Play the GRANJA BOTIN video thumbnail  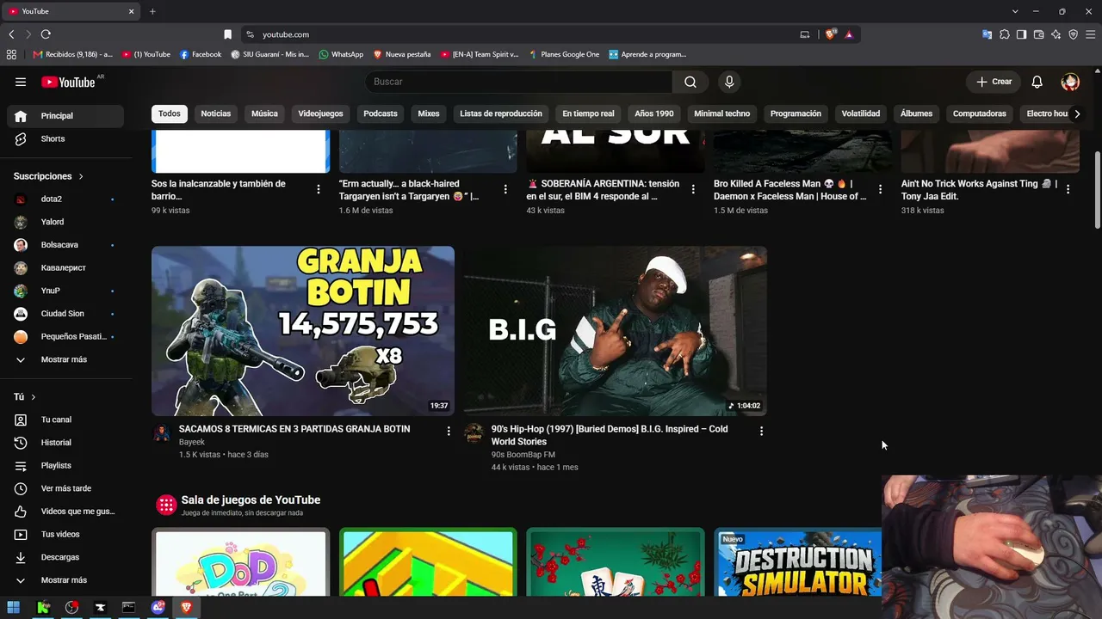pyautogui.click(x=303, y=331)
